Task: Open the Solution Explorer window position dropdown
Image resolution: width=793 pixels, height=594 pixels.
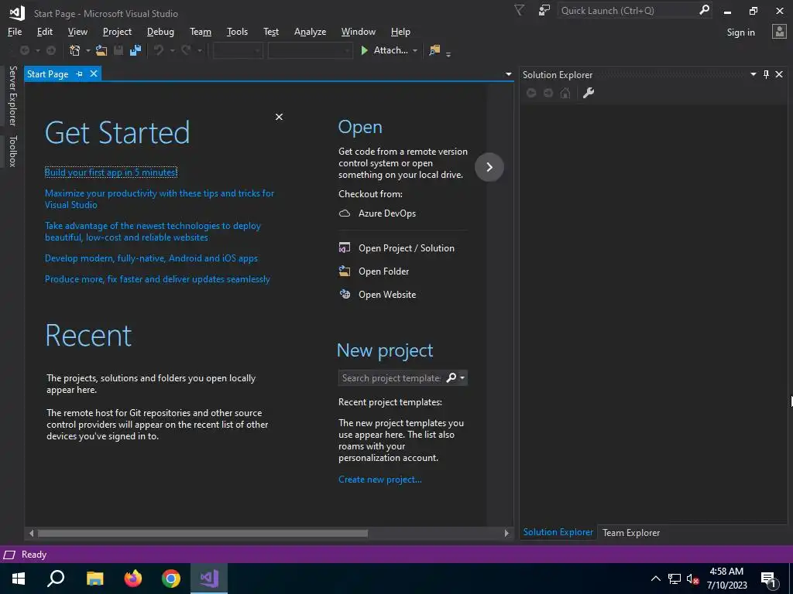Action: [x=753, y=75]
